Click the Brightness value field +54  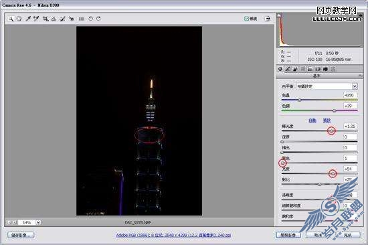point(350,169)
